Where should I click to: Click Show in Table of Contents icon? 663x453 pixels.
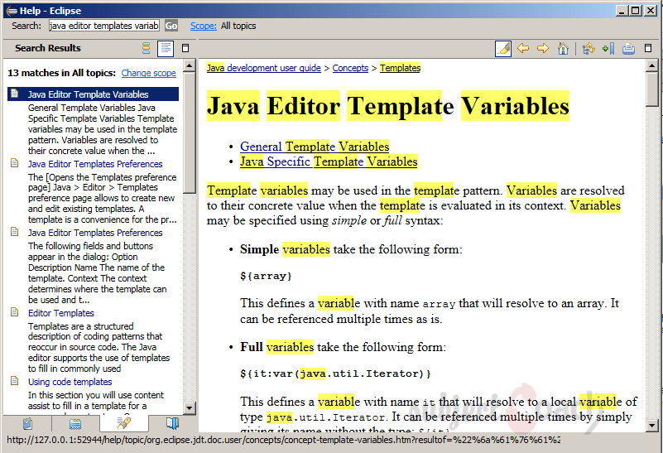[589, 49]
